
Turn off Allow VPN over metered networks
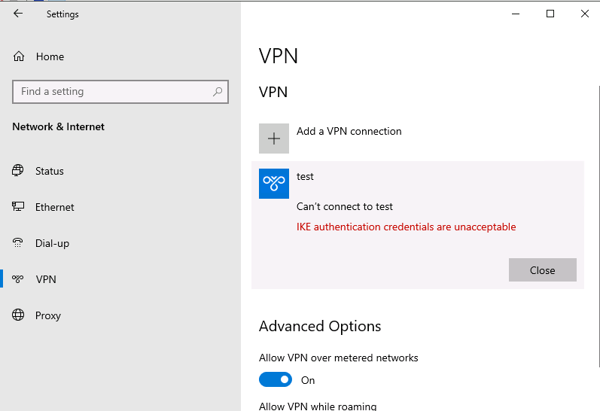click(x=276, y=379)
